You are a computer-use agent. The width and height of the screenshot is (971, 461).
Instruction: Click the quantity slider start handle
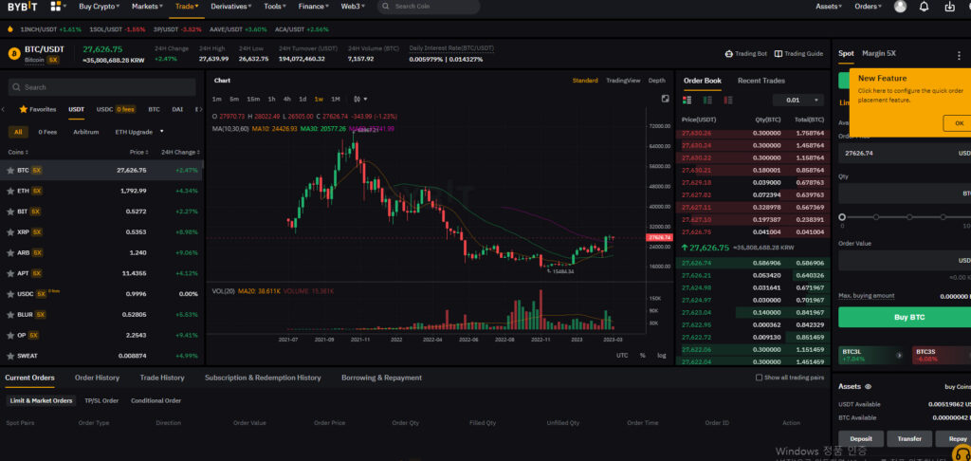842,217
